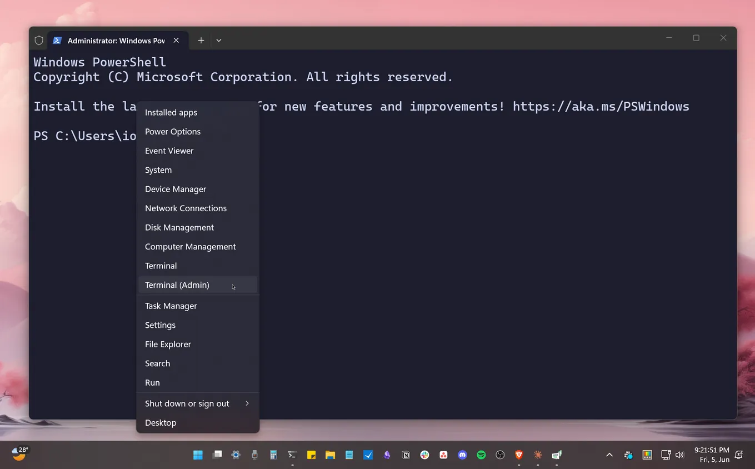Click the admin shield icon in Terminal
Screen dimensions: 755x469
pyautogui.click(x=39, y=41)
